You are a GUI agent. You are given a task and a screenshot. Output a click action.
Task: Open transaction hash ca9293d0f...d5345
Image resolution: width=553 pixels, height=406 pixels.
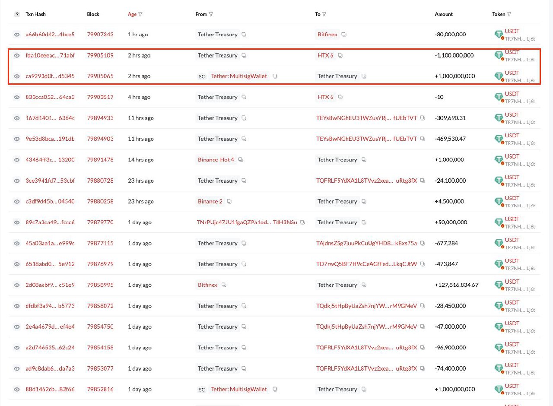[50, 76]
